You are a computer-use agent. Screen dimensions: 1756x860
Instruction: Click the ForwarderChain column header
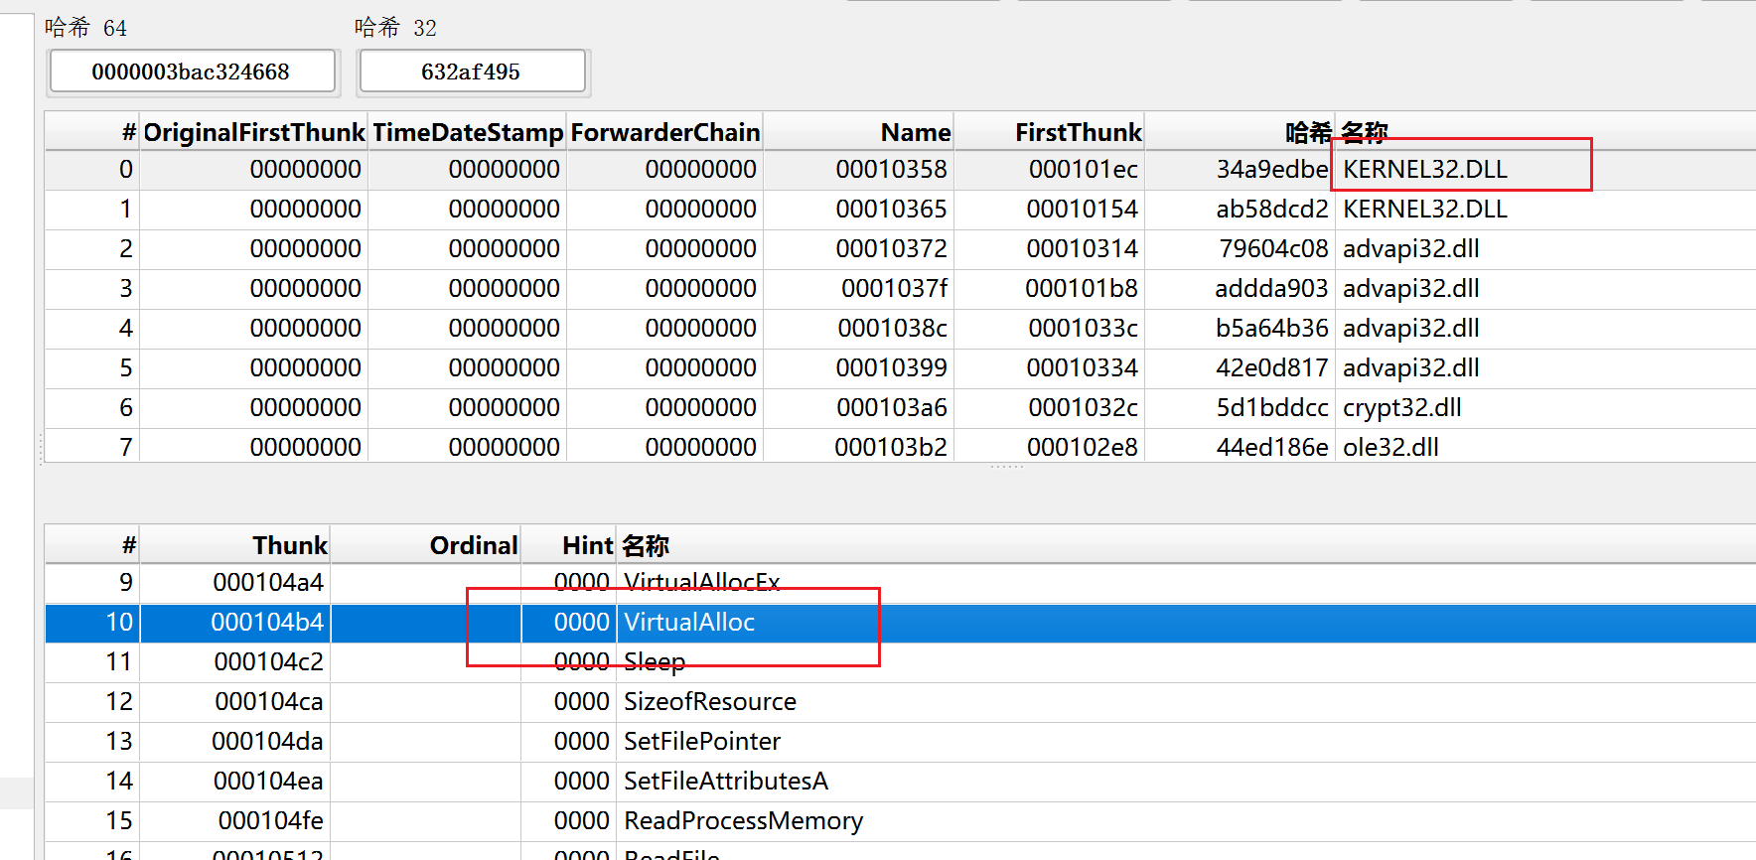(x=664, y=132)
